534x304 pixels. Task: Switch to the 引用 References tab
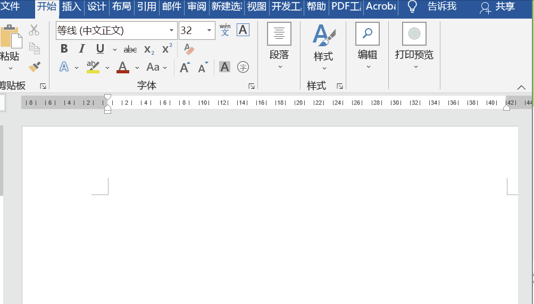tap(147, 6)
